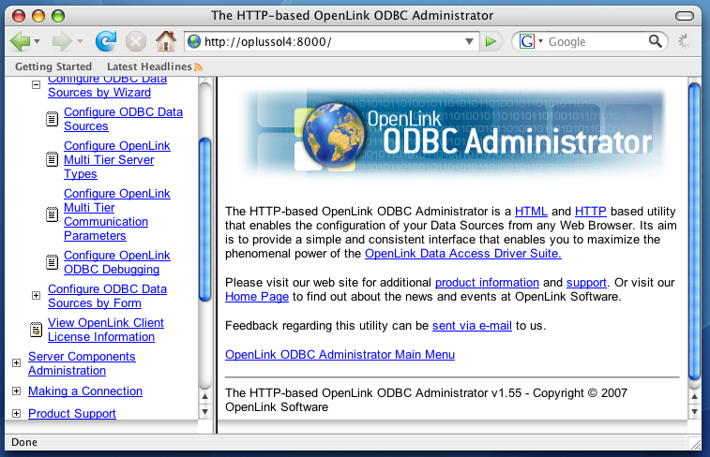Visit the product information link
Viewport: 710px width, 457px height.
pyautogui.click(x=487, y=283)
